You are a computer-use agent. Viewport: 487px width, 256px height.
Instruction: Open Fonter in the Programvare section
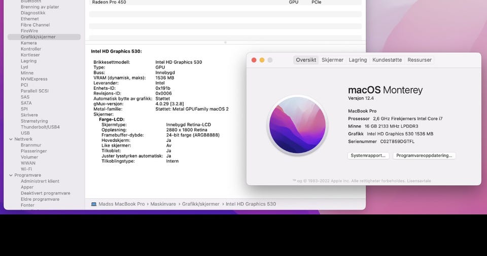[x=28, y=205]
